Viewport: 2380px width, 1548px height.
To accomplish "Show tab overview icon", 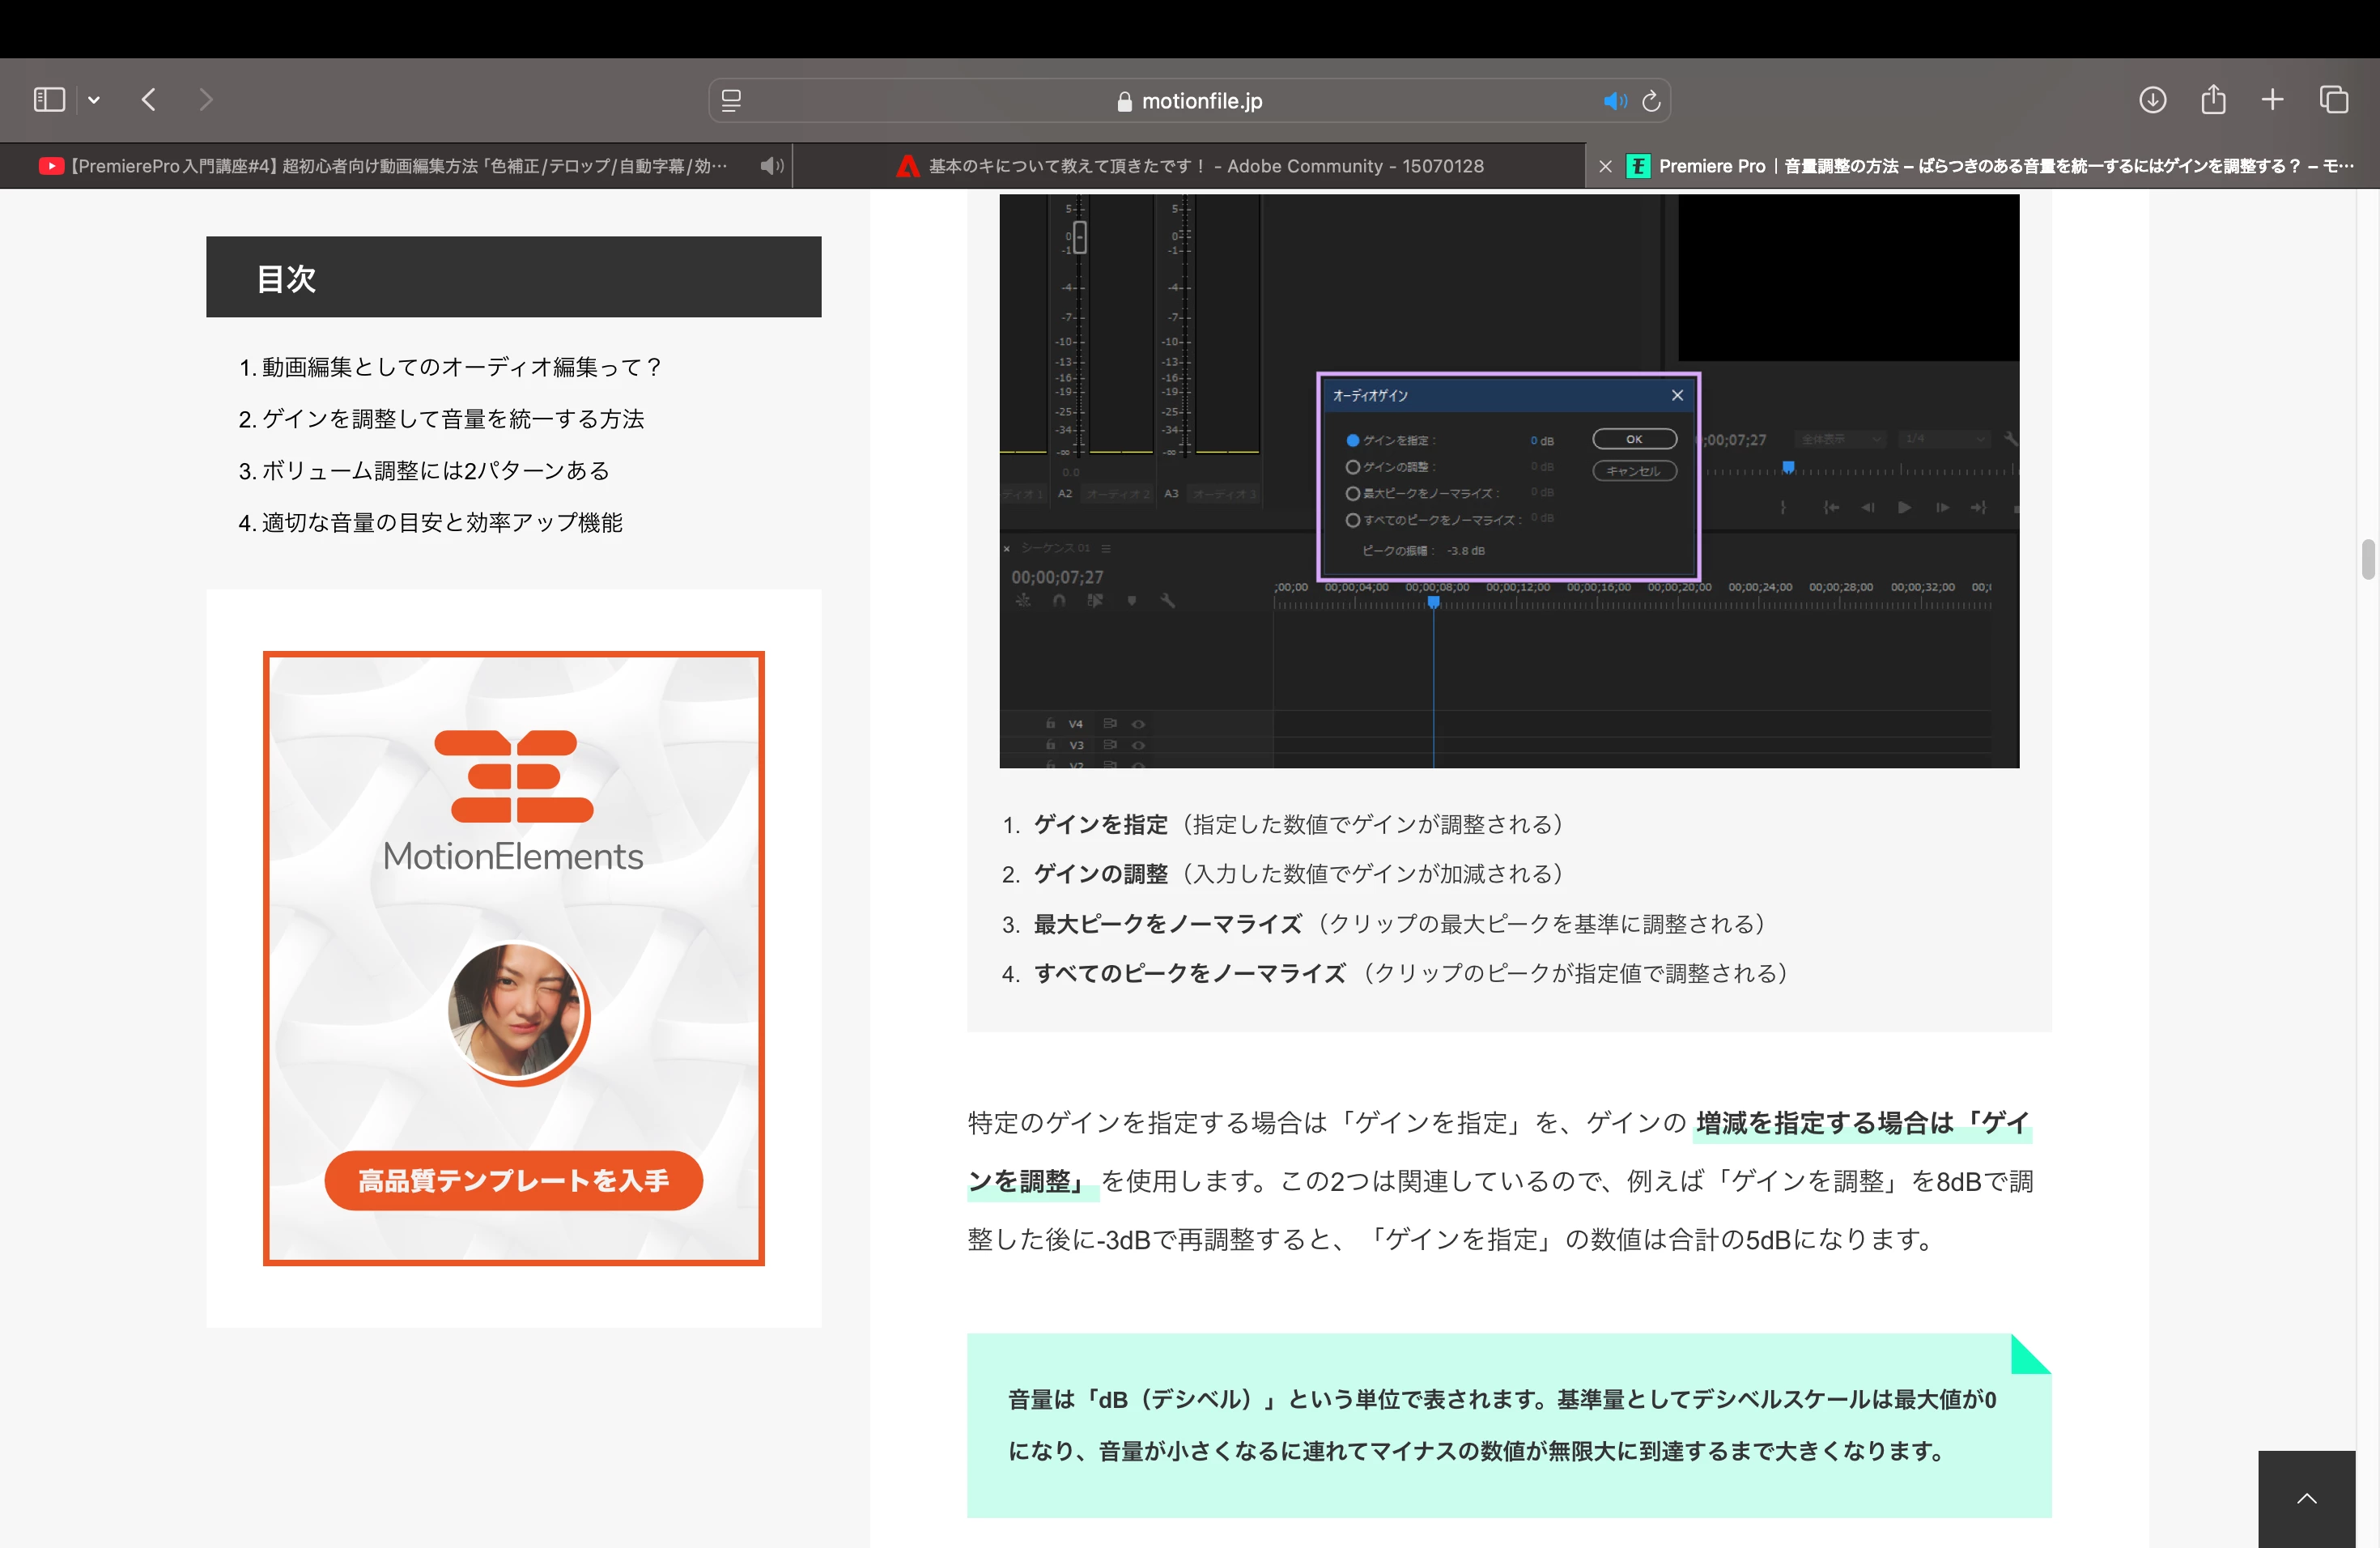I will click(x=2333, y=100).
